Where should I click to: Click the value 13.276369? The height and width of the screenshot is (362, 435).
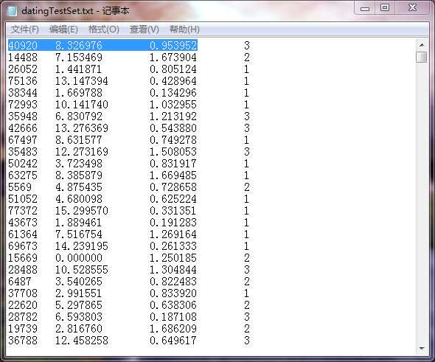[x=82, y=128]
